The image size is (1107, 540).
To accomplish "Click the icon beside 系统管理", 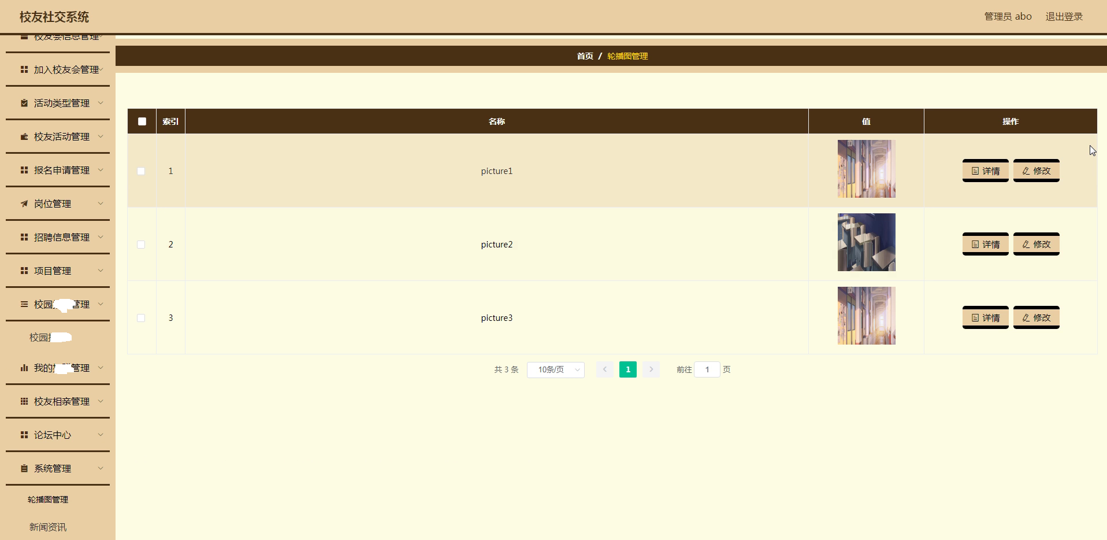I will 24,468.
